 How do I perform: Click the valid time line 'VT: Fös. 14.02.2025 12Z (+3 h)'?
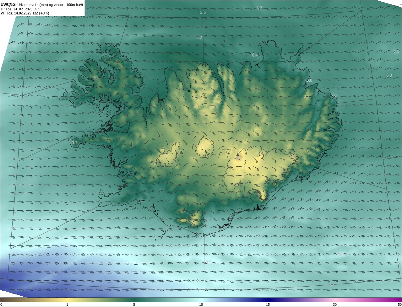point(25,13)
